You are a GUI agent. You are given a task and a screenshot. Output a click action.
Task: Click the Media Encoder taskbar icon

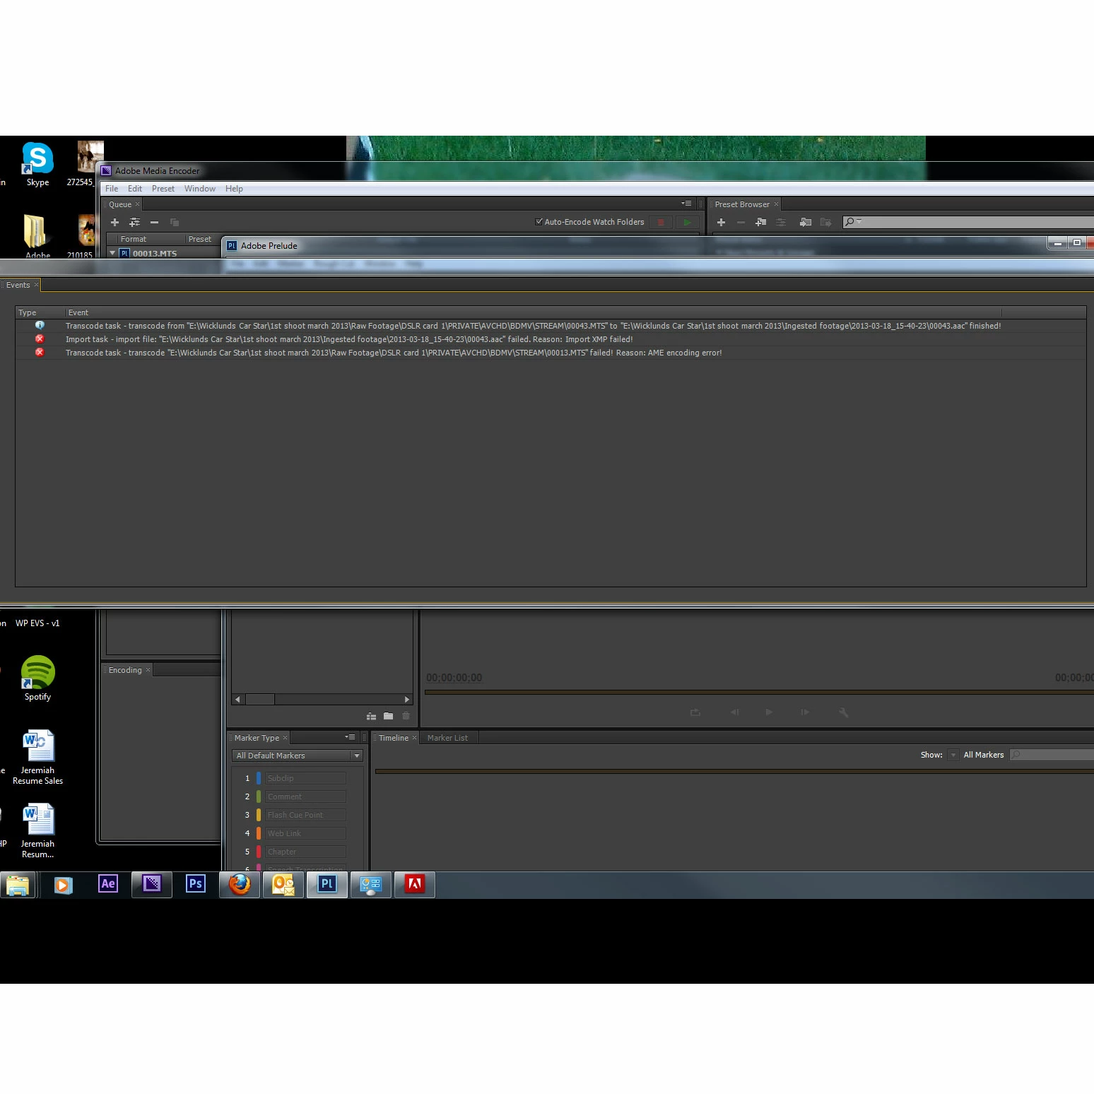point(152,883)
